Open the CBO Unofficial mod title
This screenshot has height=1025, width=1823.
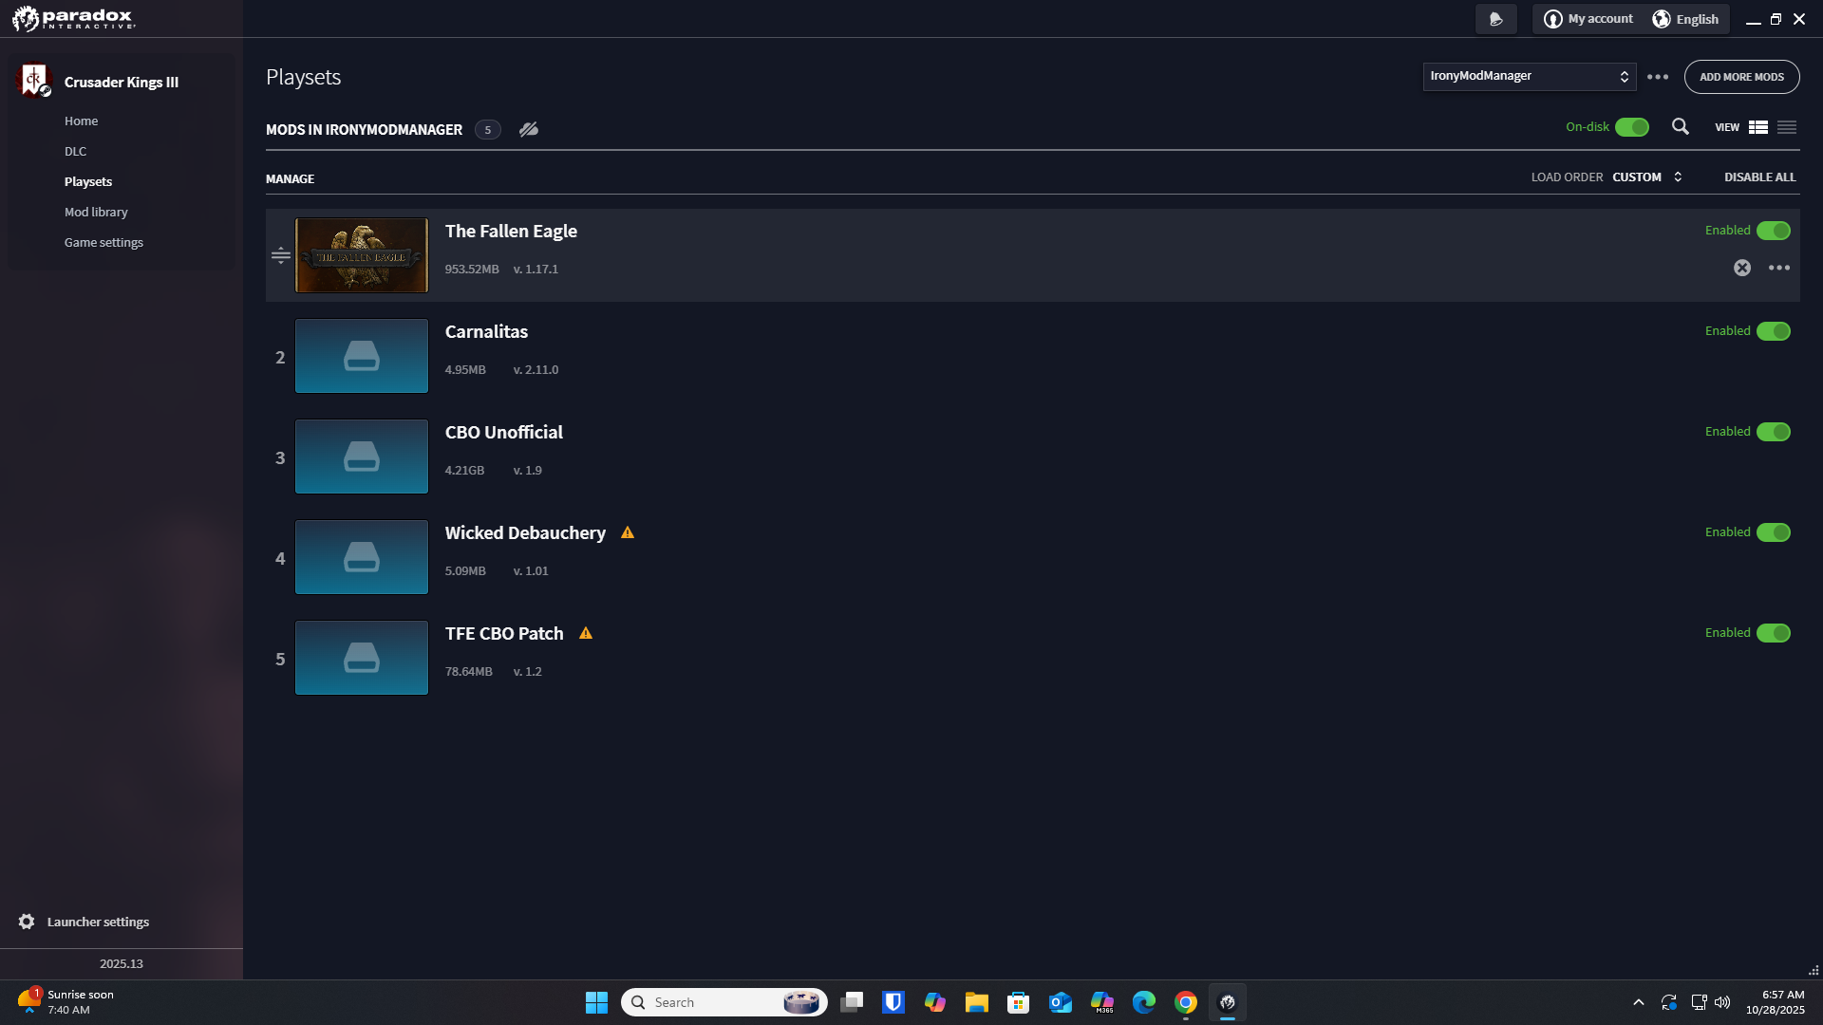coord(503,433)
